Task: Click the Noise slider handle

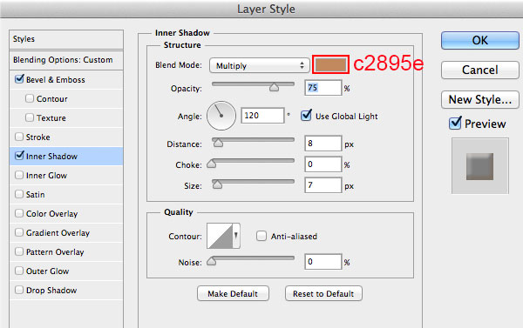Action: click(212, 261)
